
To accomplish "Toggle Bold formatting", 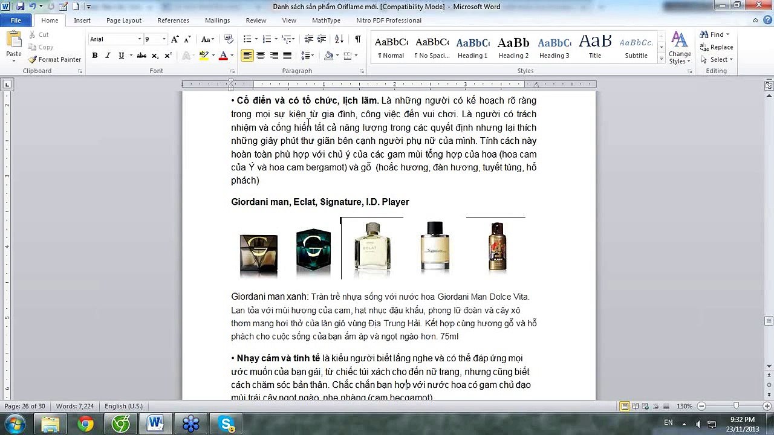I will (94, 56).
